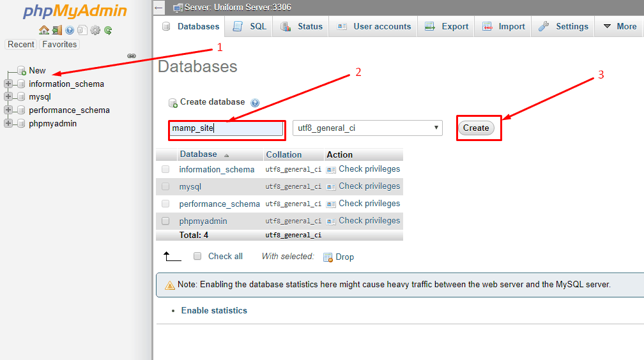Expand mysql in the navigation tree
Viewport: 644px width, 360px height.
pos(8,97)
